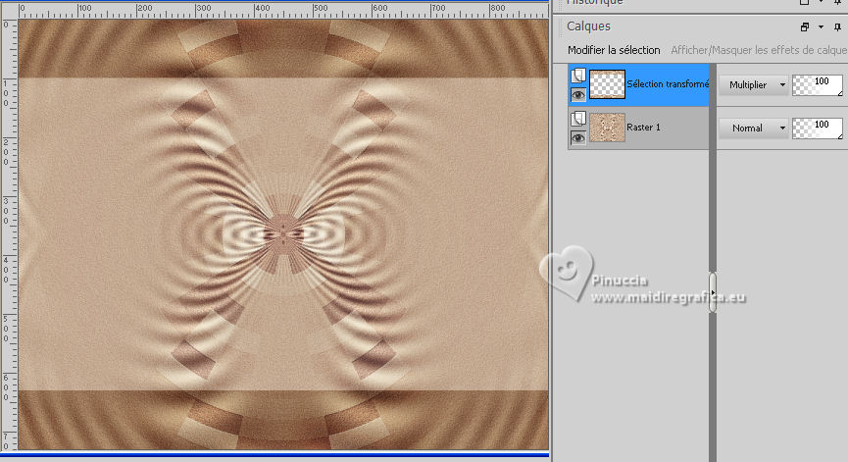The width and height of the screenshot is (848, 462).
Task: Open the Multiplier blend mode dropdown
Action: tap(754, 85)
